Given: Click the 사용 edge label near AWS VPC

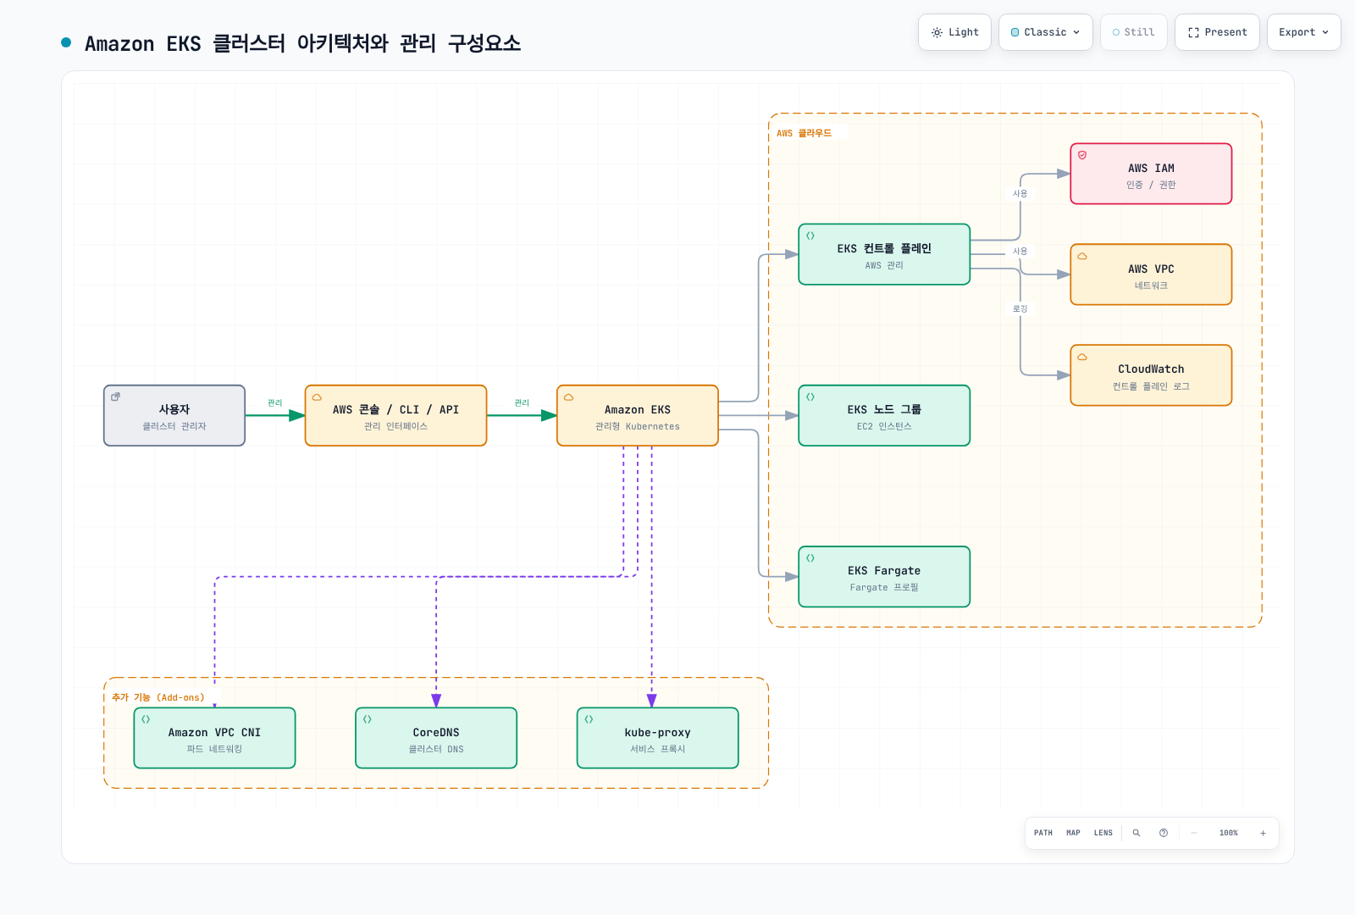Looking at the screenshot, I should (x=1020, y=252).
